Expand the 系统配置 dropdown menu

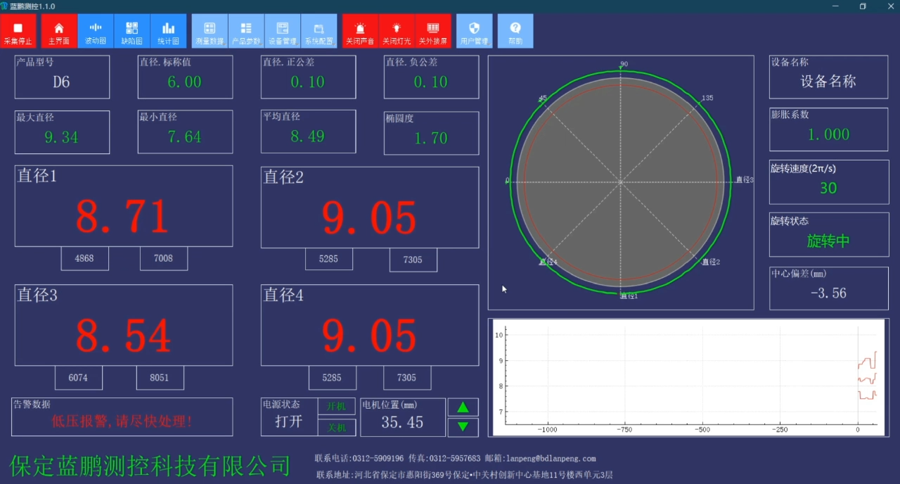click(319, 32)
